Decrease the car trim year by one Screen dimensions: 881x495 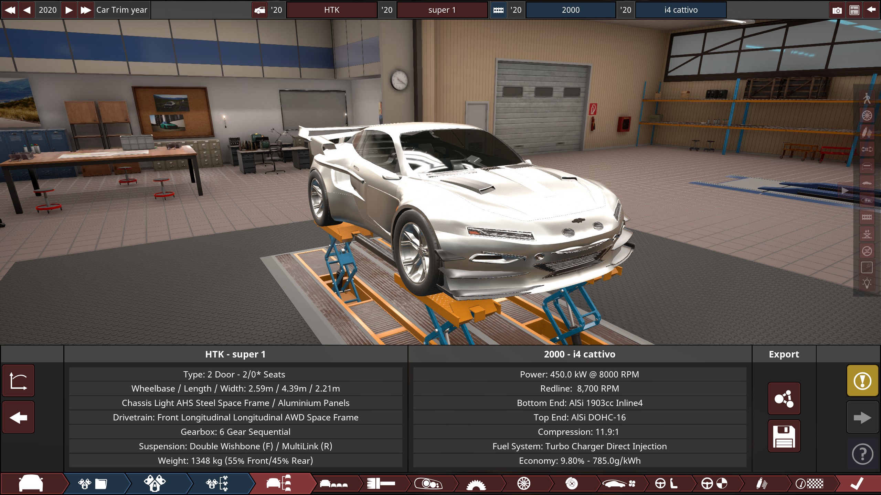point(26,10)
